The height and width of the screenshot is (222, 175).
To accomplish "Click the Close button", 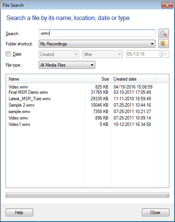I will (x=155, y=213).
